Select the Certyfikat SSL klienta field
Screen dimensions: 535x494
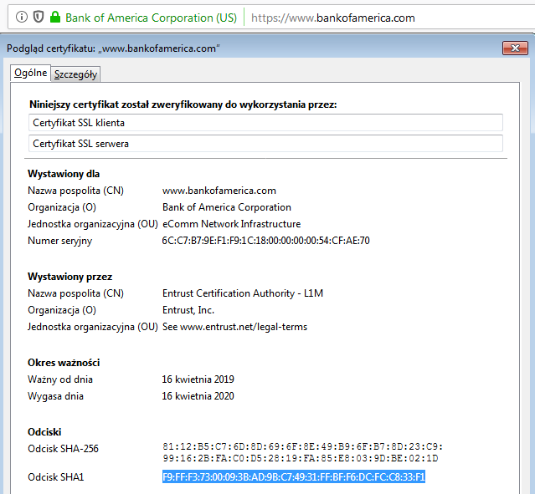point(265,122)
